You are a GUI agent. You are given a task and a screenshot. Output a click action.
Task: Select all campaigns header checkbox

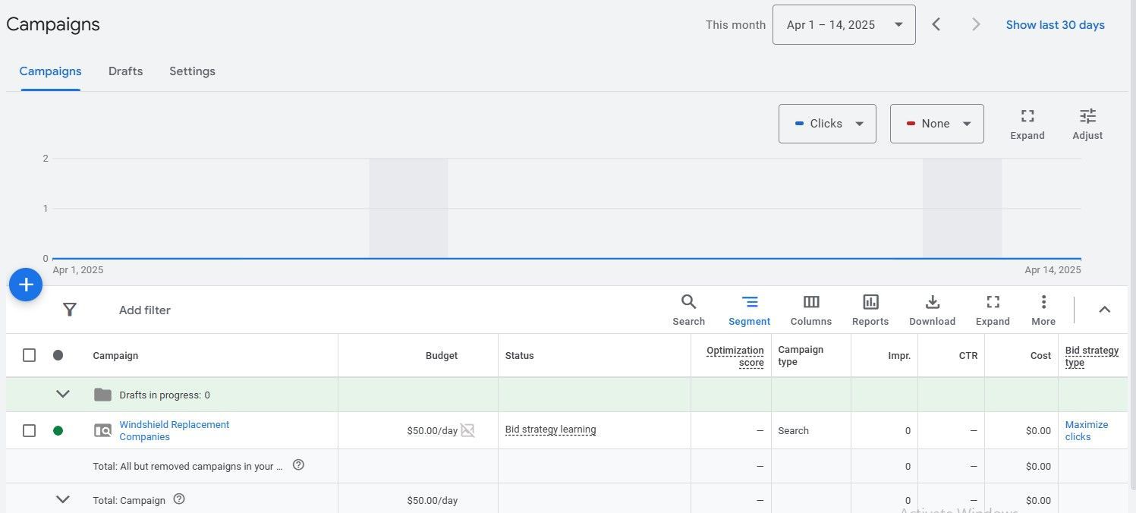[x=29, y=355]
